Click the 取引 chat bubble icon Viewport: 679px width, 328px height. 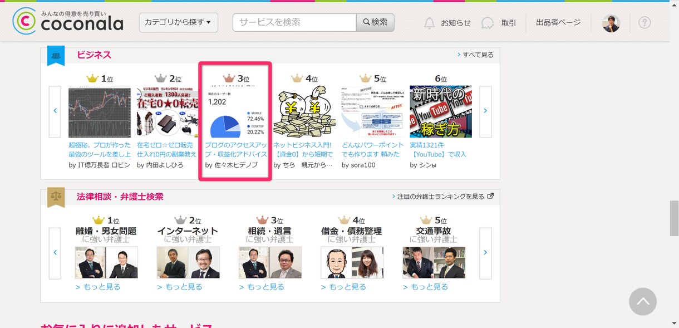click(488, 23)
